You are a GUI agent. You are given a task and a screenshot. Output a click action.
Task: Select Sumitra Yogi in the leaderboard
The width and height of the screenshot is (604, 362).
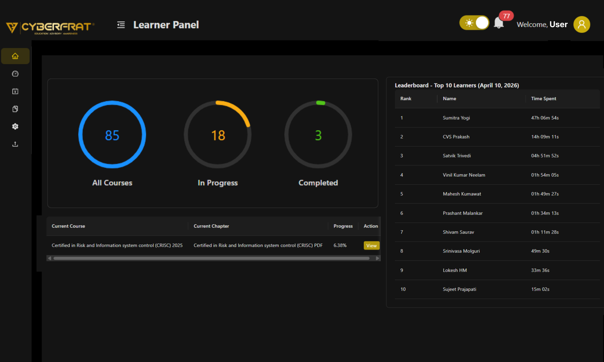pyautogui.click(x=456, y=118)
